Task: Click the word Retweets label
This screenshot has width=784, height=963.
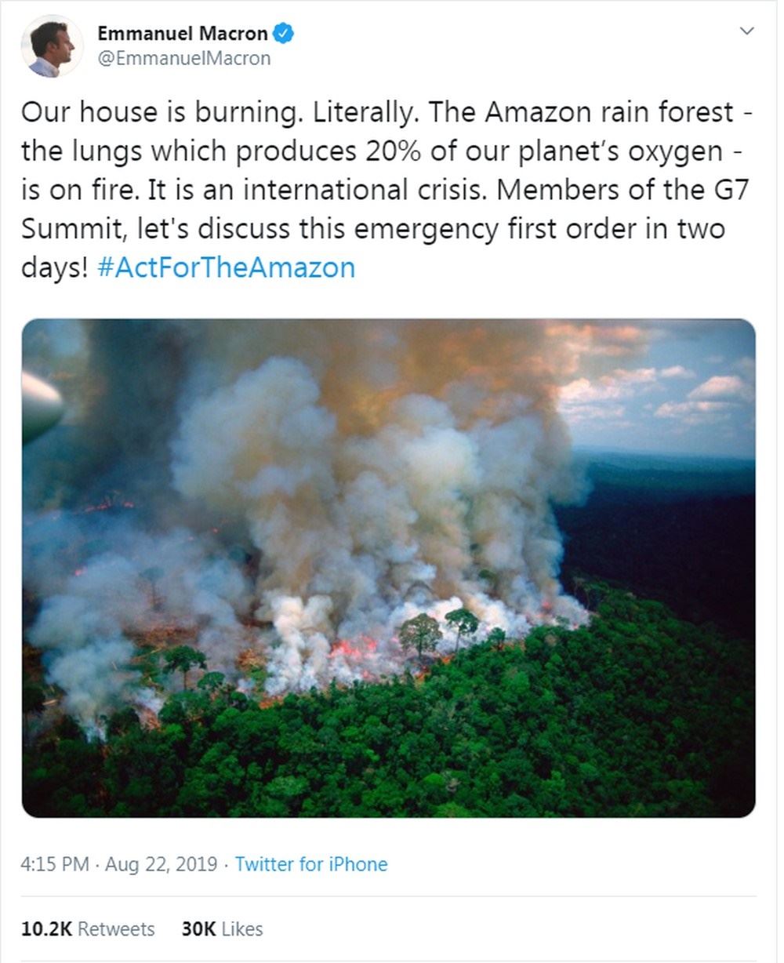Action: (x=116, y=928)
